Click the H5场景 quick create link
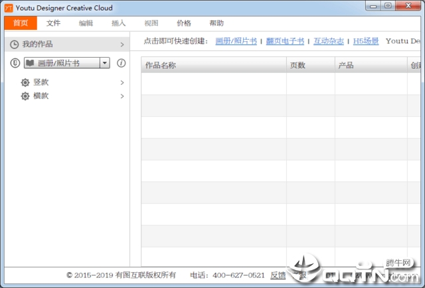The width and height of the screenshot is (425, 288). (366, 41)
